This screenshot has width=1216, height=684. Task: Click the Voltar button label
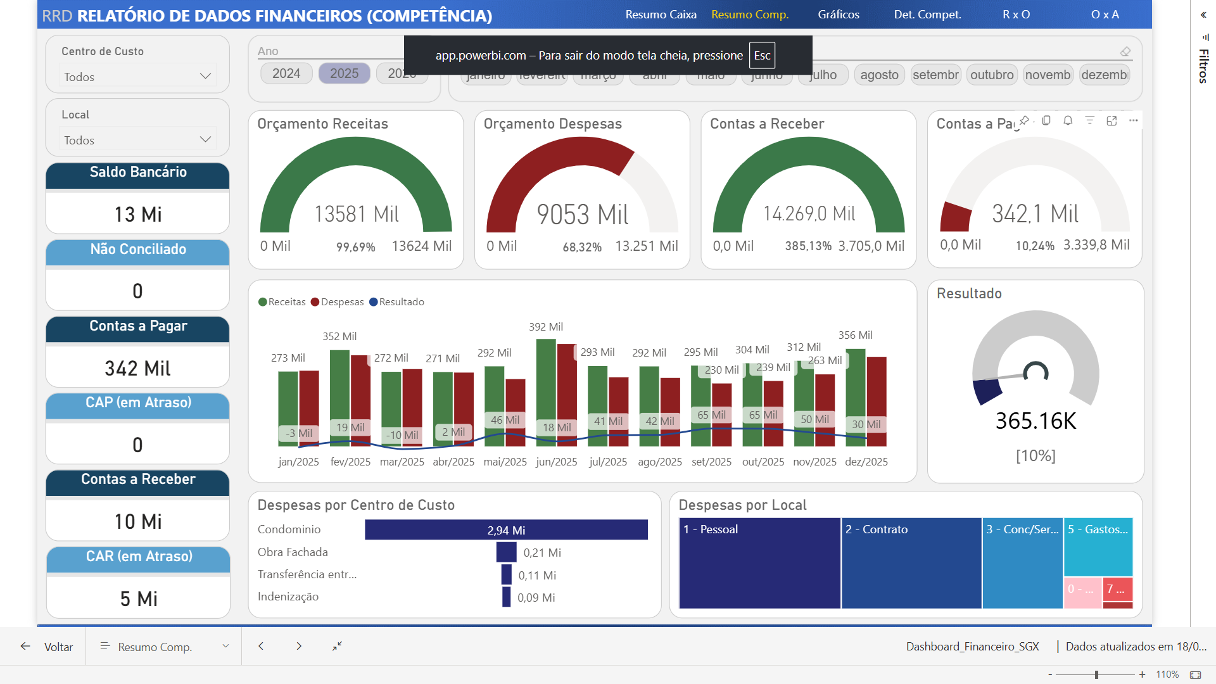tap(58, 647)
